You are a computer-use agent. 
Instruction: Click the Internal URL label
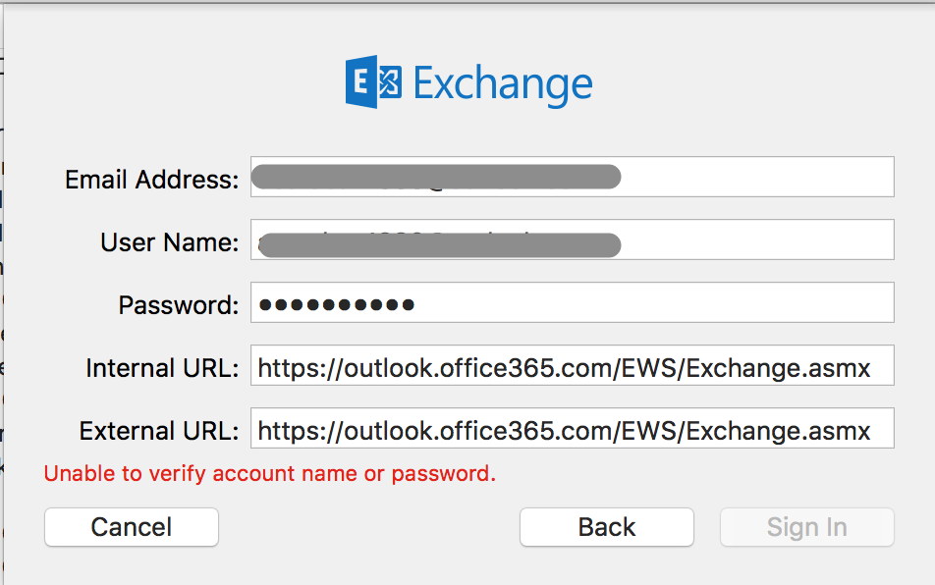click(162, 368)
